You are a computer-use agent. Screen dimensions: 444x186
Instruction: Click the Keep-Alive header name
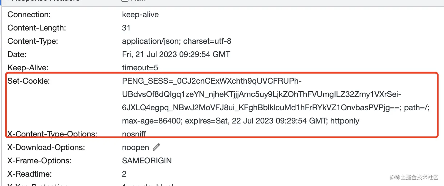pos(28,68)
